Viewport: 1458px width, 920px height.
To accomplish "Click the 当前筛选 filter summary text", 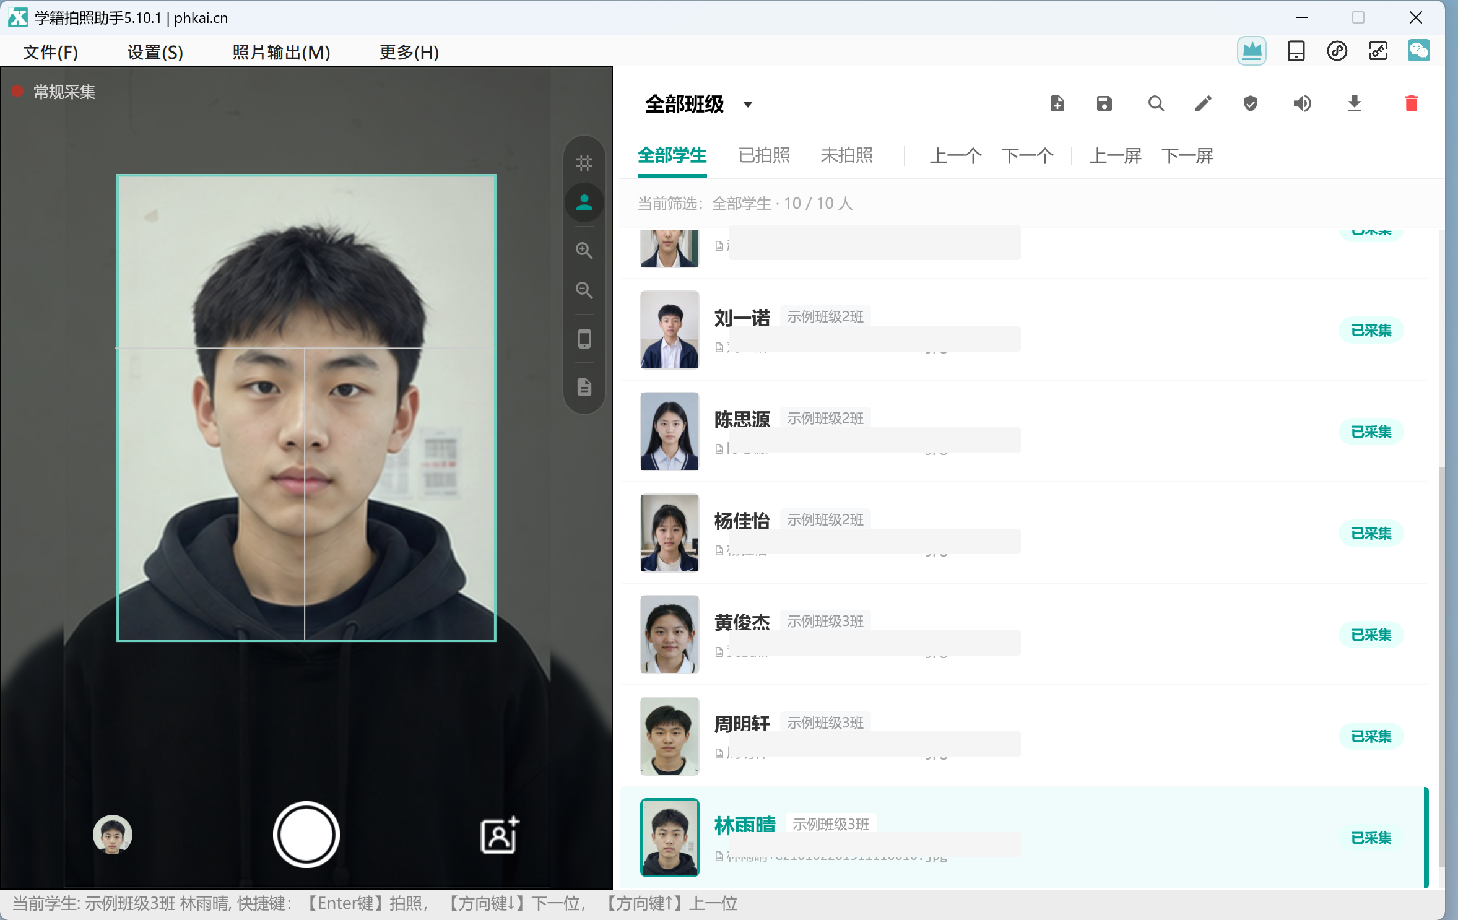I will point(745,203).
